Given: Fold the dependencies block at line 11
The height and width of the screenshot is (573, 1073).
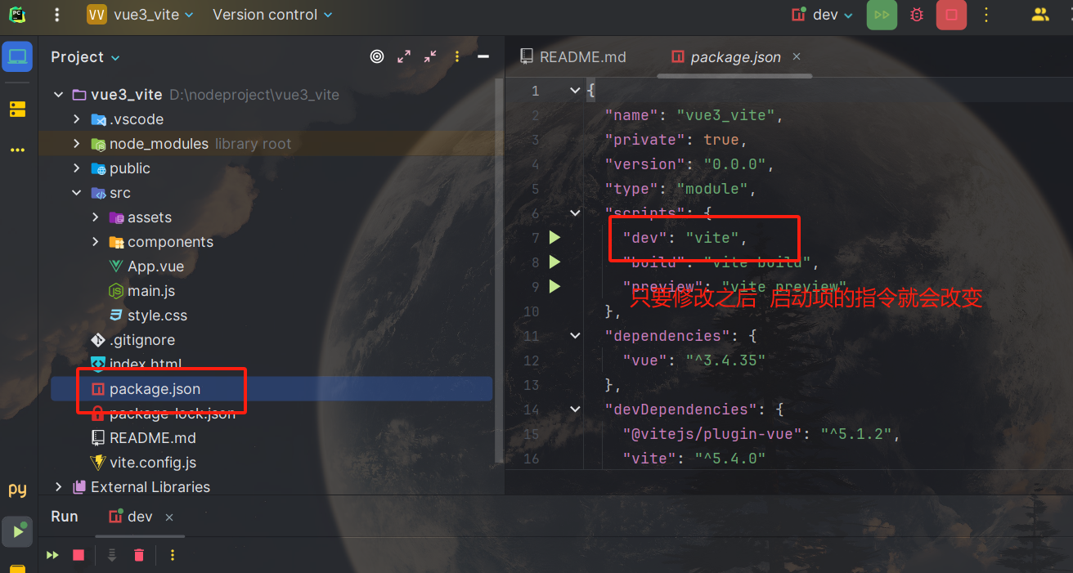Looking at the screenshot, I should click(x=575, y=336).
